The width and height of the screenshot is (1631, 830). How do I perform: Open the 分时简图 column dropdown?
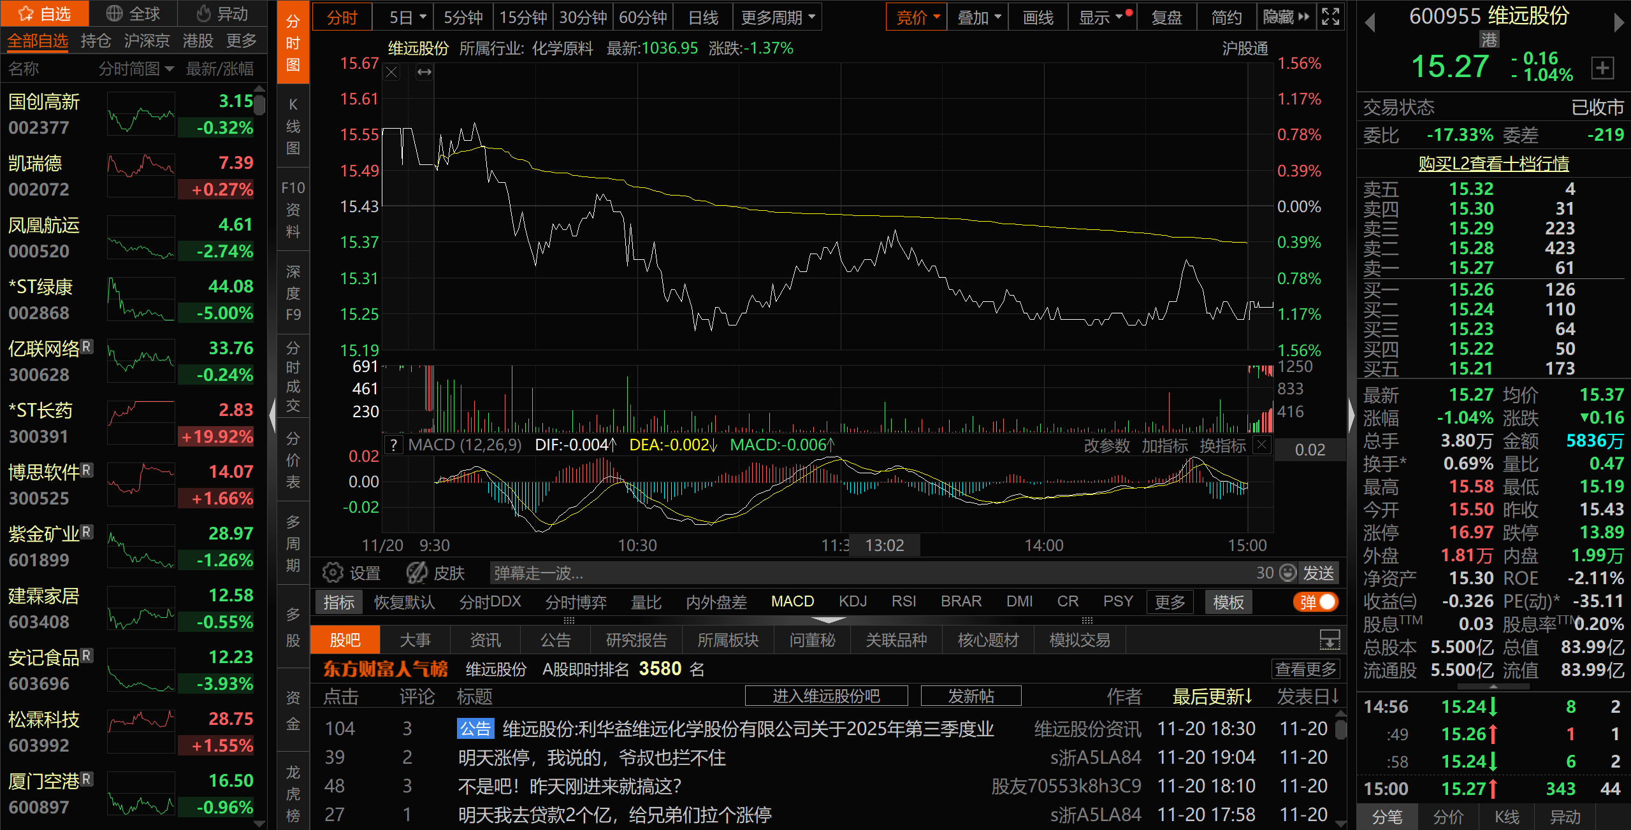136,69
